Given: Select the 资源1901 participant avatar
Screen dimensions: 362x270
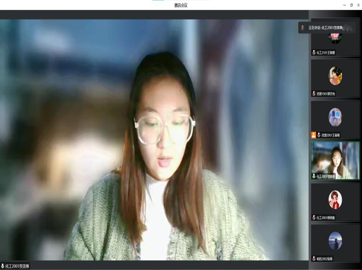Looking at the screenshot, I should pyautogui.click(x=335, y=76).
